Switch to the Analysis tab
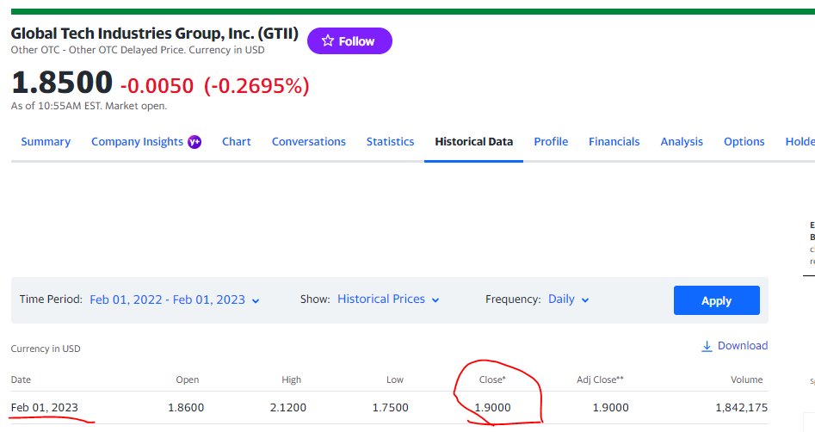815x432 pixels. click(682, 142)
